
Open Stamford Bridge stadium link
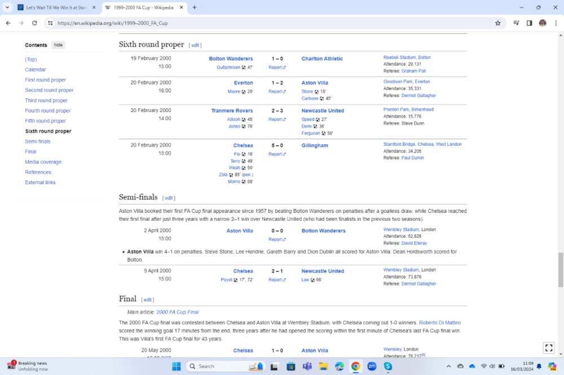[399, 144]
